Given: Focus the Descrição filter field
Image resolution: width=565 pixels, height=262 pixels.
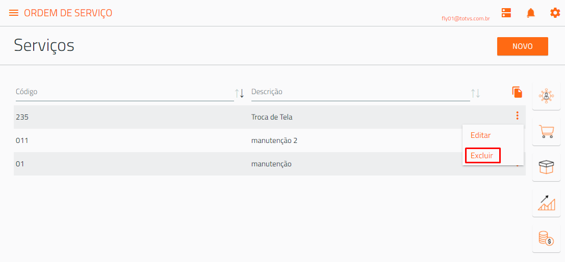Looking at the screenshot, I should (x=361, y=92).
